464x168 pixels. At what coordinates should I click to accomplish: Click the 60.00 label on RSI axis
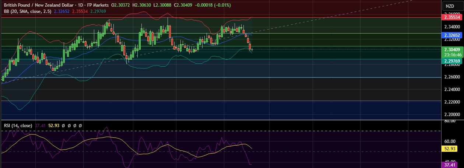click(x=449, y=141)
